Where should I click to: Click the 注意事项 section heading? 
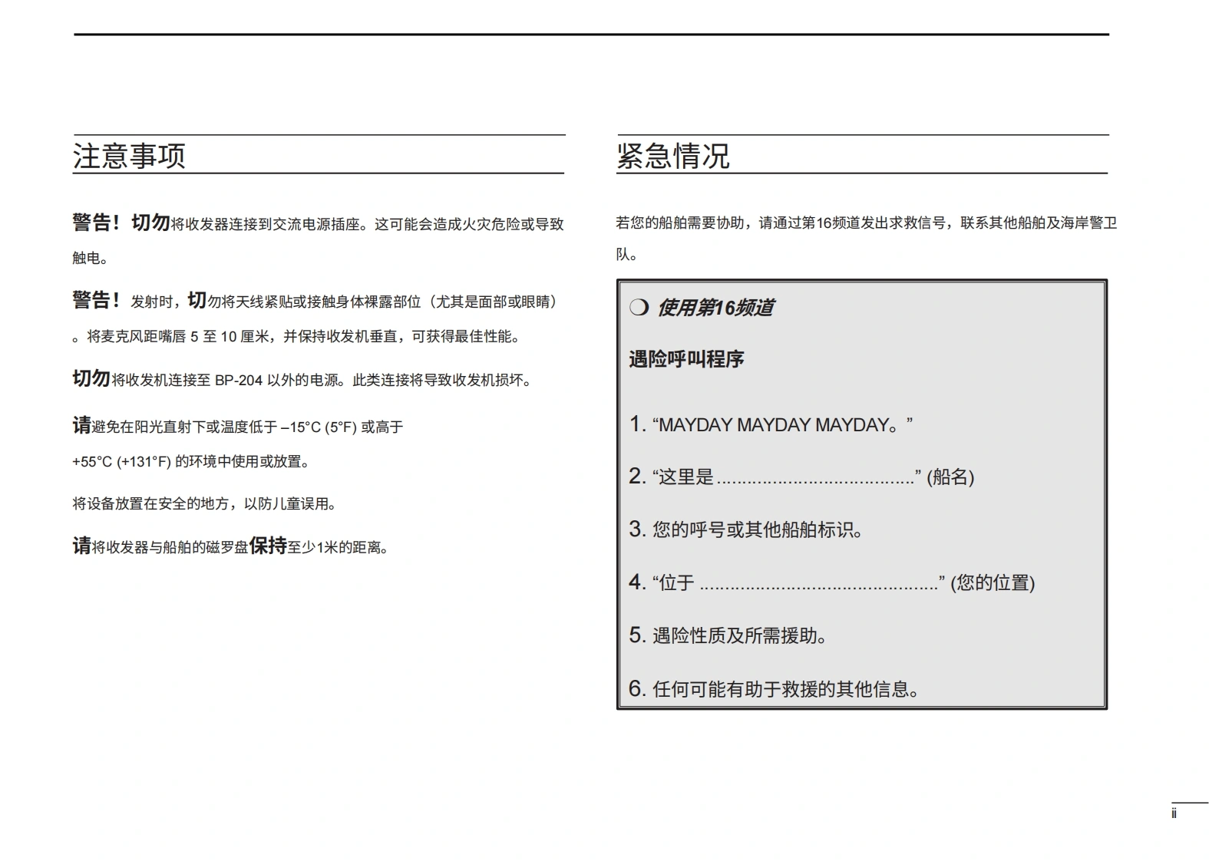pyautogui.click(x=129, y=156)
